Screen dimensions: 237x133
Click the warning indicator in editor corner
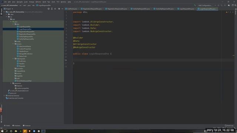click(x=227, y=12)
